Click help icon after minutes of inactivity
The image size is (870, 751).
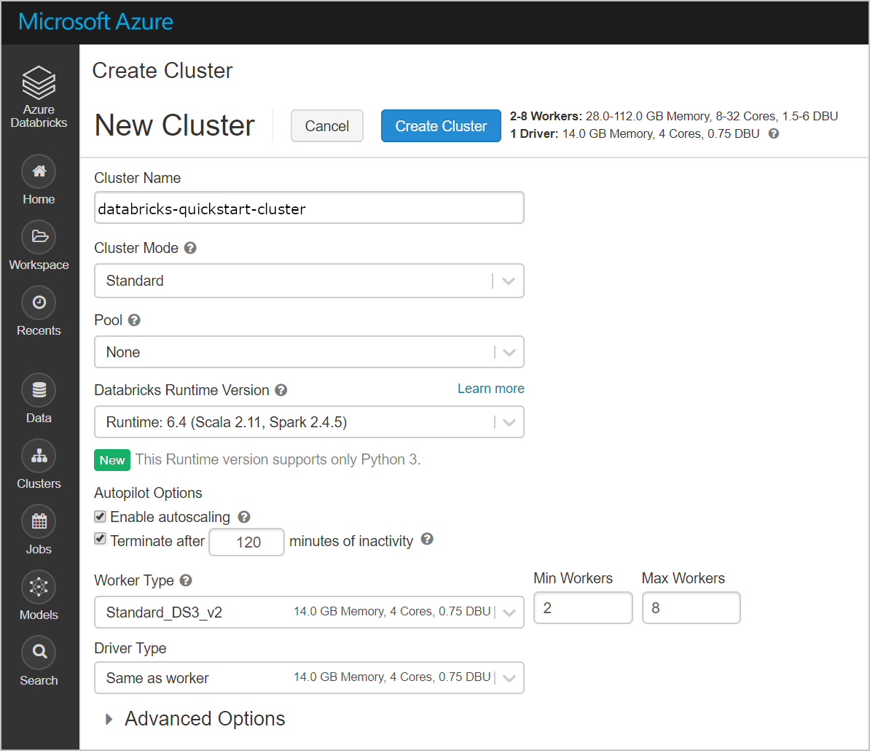point(427,539)
